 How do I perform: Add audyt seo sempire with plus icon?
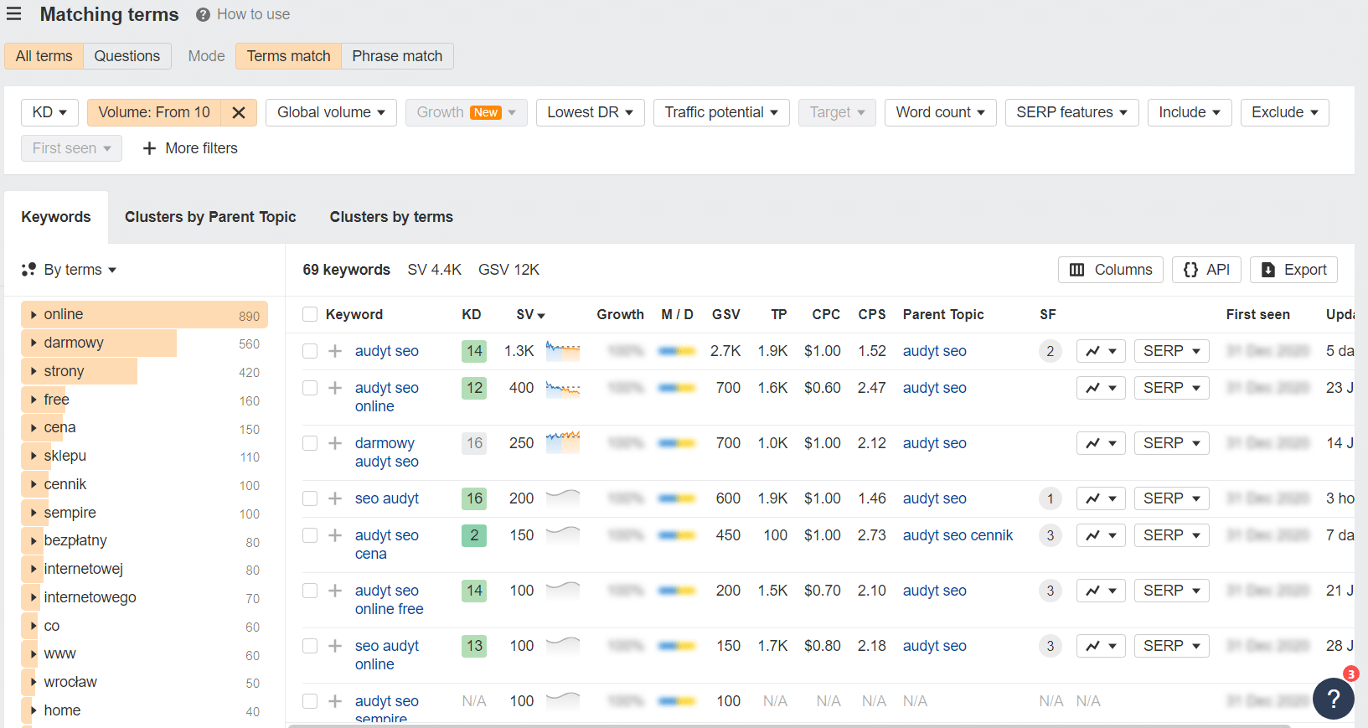pyautogui.click(x=335, y=701)
